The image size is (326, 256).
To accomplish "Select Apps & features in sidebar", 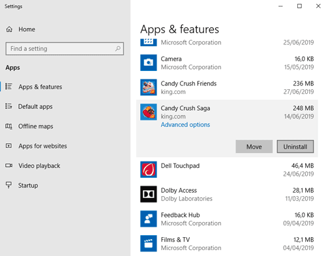I will click(x=40, y=87).
